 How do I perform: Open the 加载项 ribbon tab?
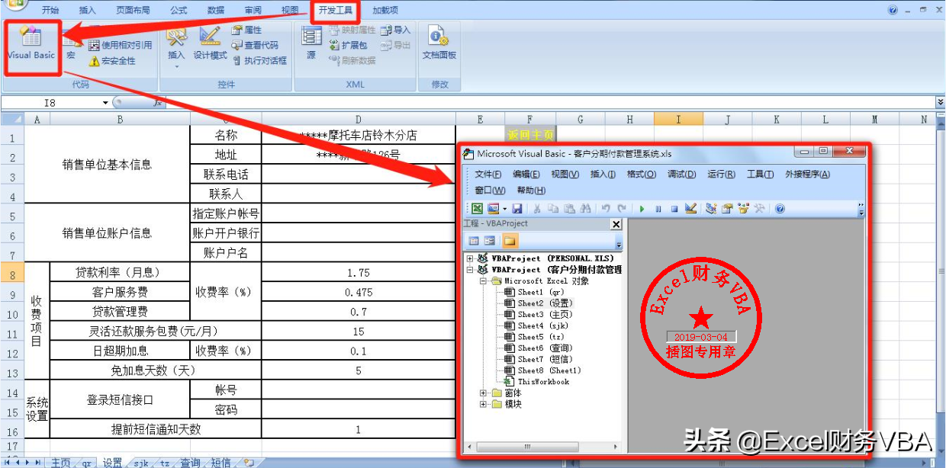[x=385, y=10]
